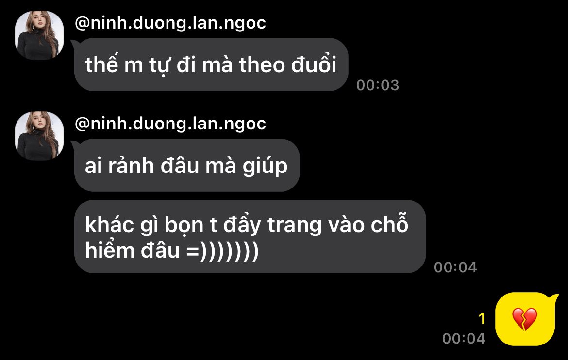Click the broken heart emoji

click(524, 319)
